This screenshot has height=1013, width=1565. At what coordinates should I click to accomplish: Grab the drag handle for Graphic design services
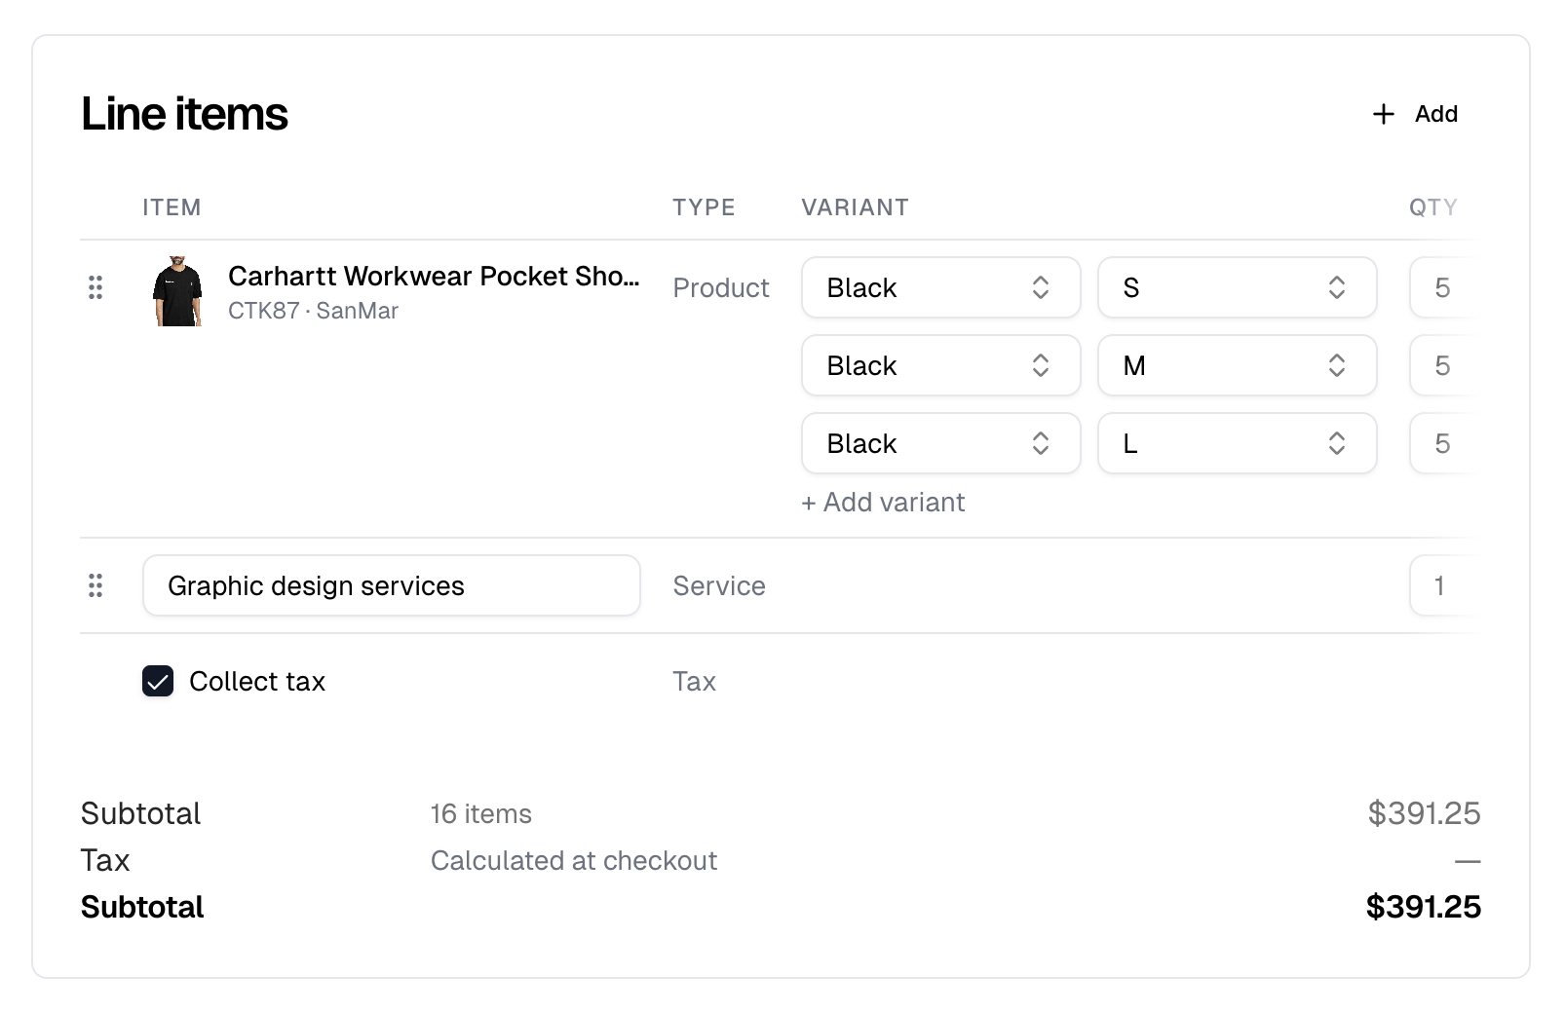[95, 585]
